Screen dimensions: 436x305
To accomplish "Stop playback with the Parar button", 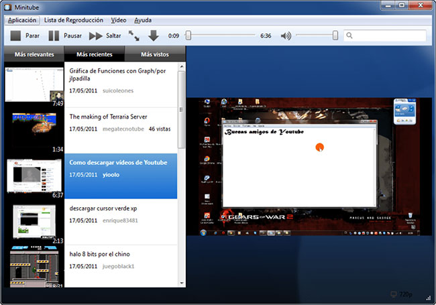I will [x=25, y=36].
